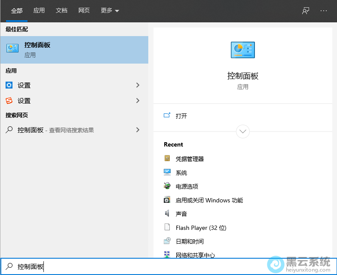Click the Power Options icon (电源选项)
This screenshot has width=337, height=275.
[x=167, y=186]
